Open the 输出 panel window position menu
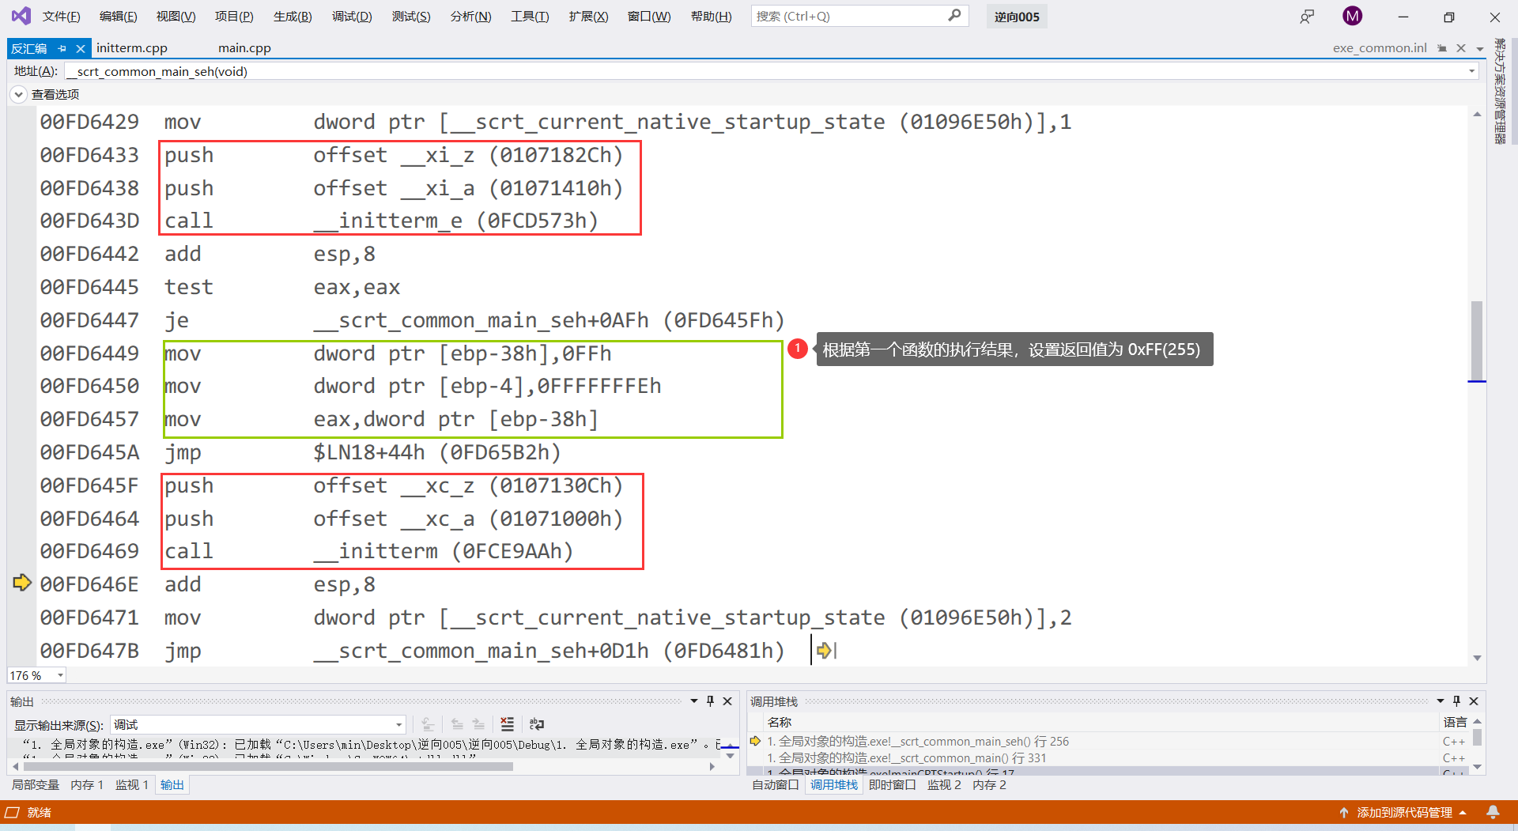This screenshot has height=831, width=1518. pyautogui.click(x=694, y=701)
